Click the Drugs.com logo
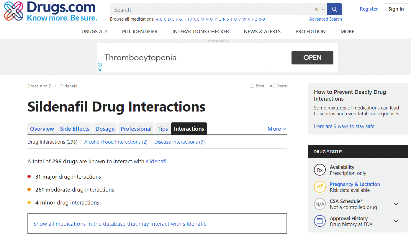This screenshot has height=236, width=411. click(50, 11)
